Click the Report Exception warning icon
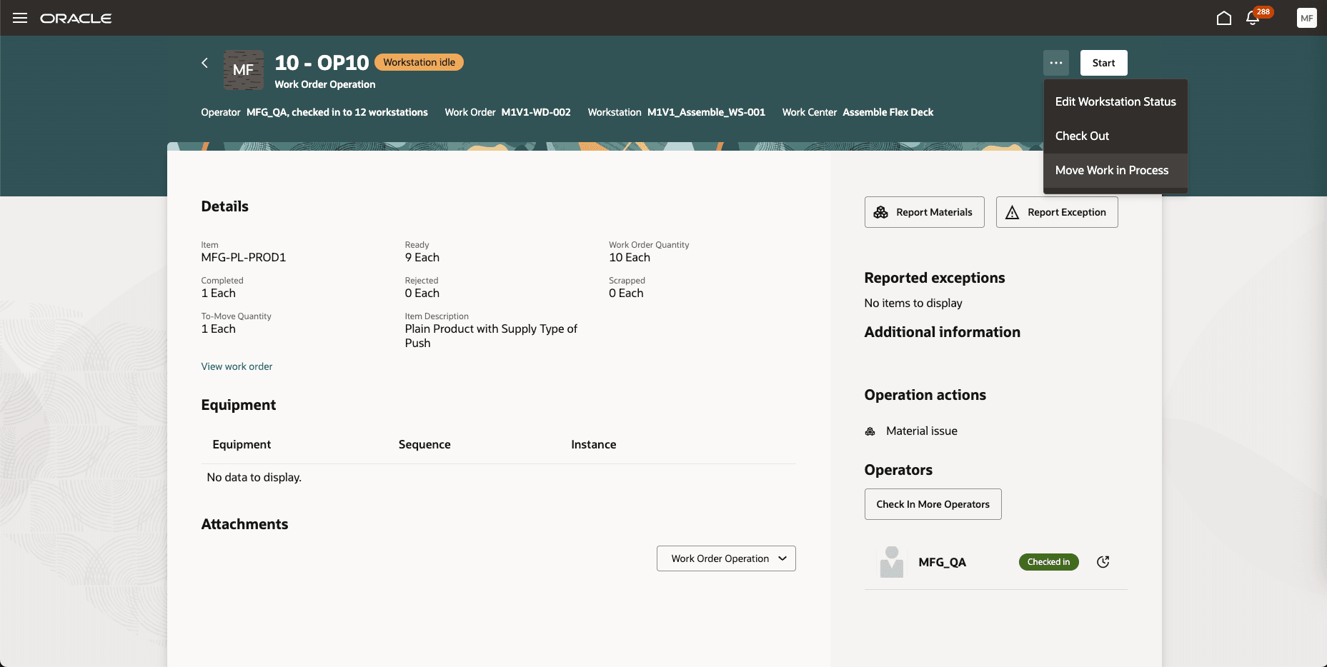The image size is (1327, 667). pos(1013,212)
